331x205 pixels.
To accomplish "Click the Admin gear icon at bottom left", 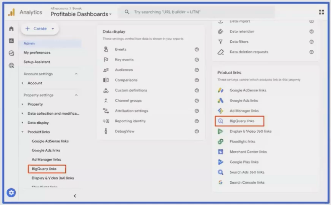I will [11, 192].
